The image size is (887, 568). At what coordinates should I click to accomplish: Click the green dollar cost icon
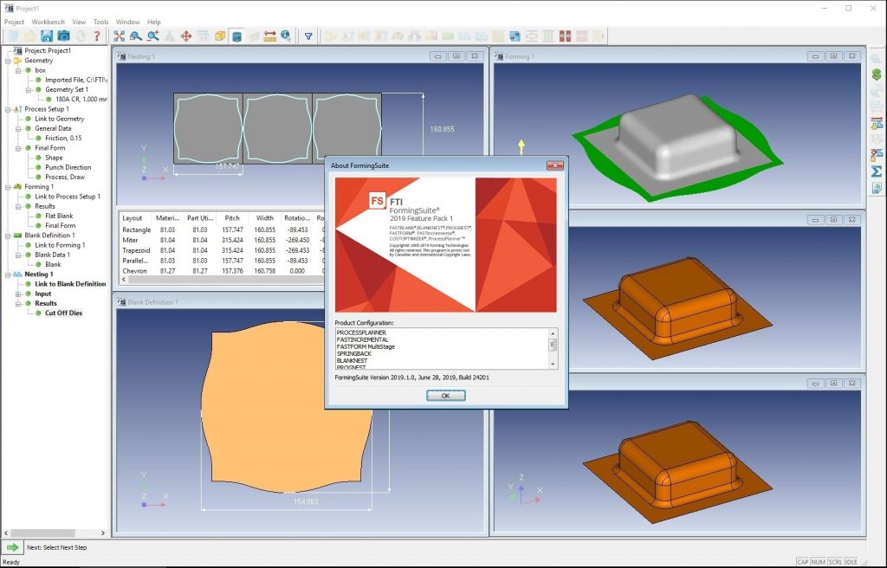point(877,74)
